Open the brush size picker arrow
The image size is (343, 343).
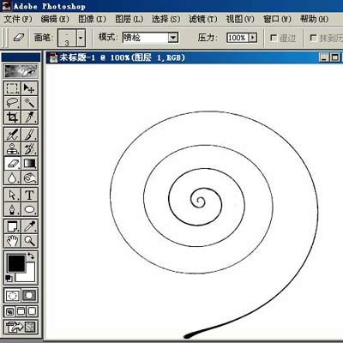click(x=81, y=38)
